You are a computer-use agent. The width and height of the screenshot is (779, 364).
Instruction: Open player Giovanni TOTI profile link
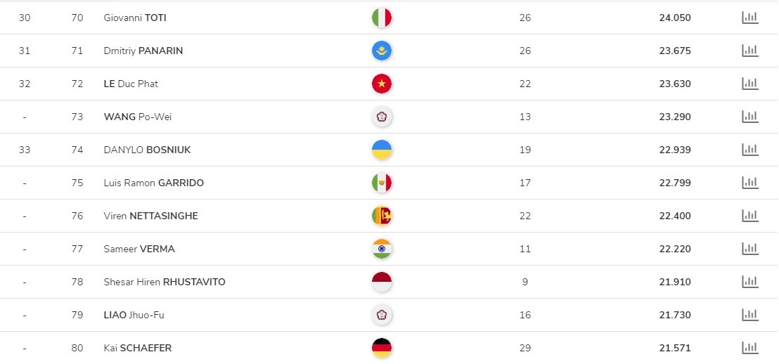135,18
